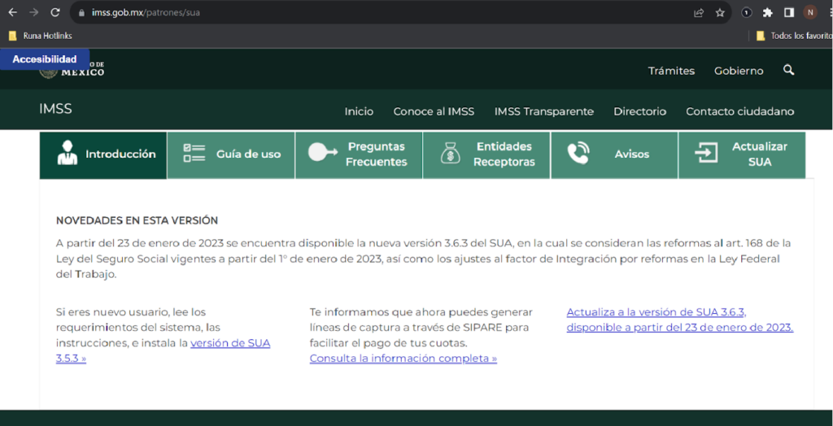Screen dimensions: 833x426
Task: Open Contacto ciudadano link
Action: coord(740,111)
